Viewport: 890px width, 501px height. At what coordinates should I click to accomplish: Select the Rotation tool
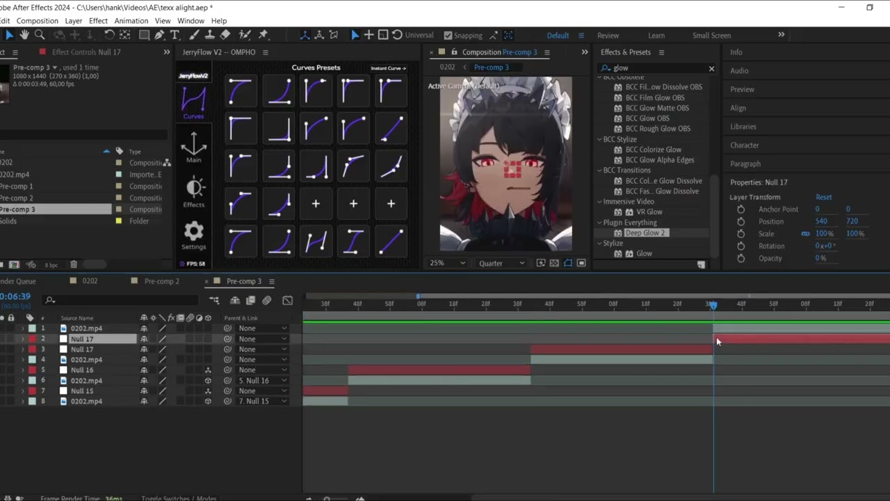[109, 35]
